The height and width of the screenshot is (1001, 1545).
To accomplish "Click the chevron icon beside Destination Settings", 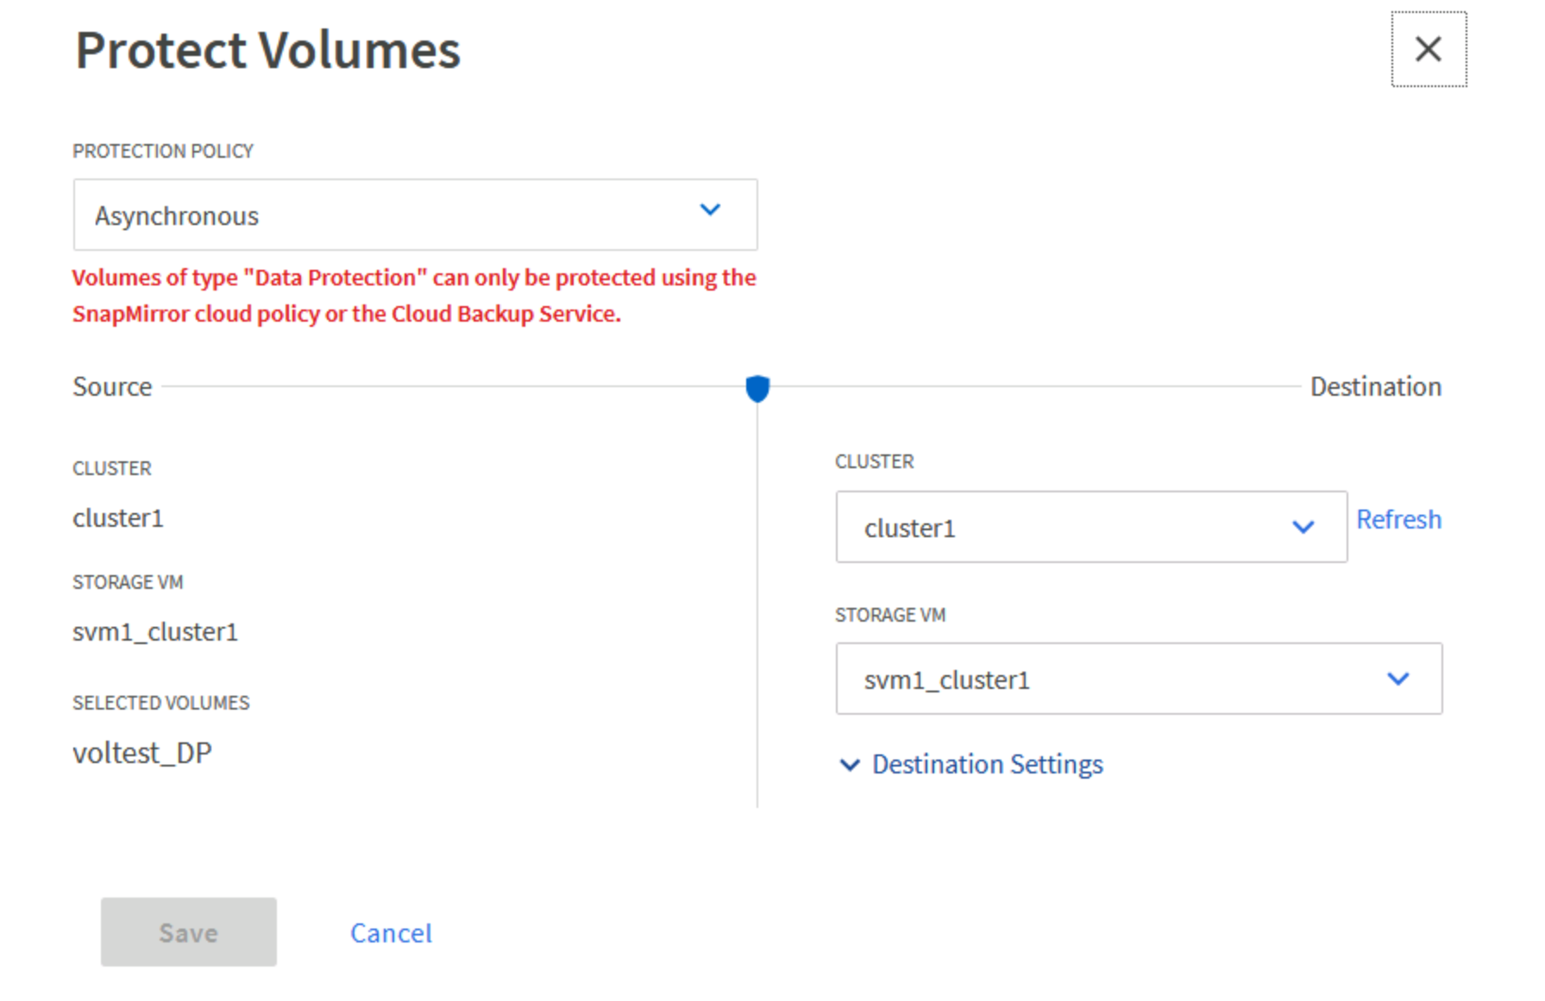I will 850,765.
